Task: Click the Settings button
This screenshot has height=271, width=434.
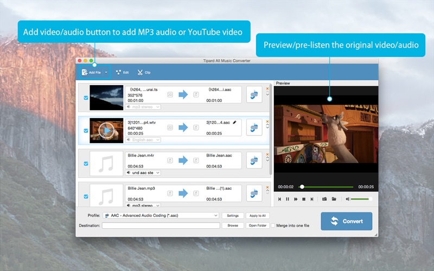Action: coord(233,216)
